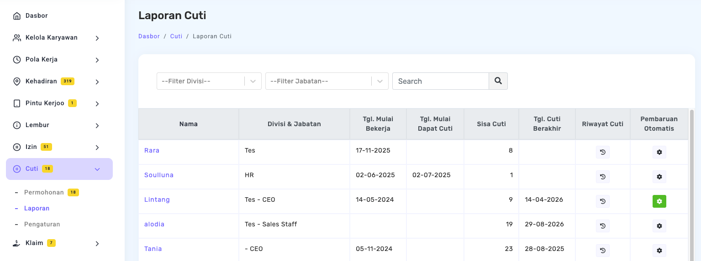
Task: Click the Lembur info circle icon
Action: pyautogui.click(x=17, y=125)
